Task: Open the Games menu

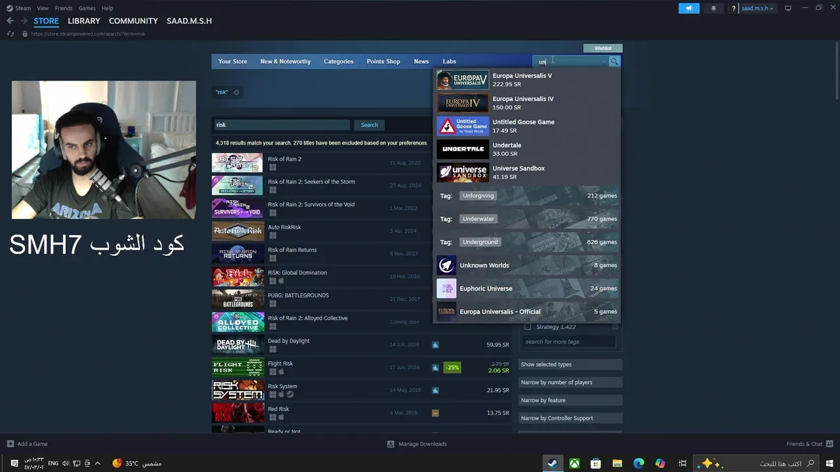Action: 87,9
